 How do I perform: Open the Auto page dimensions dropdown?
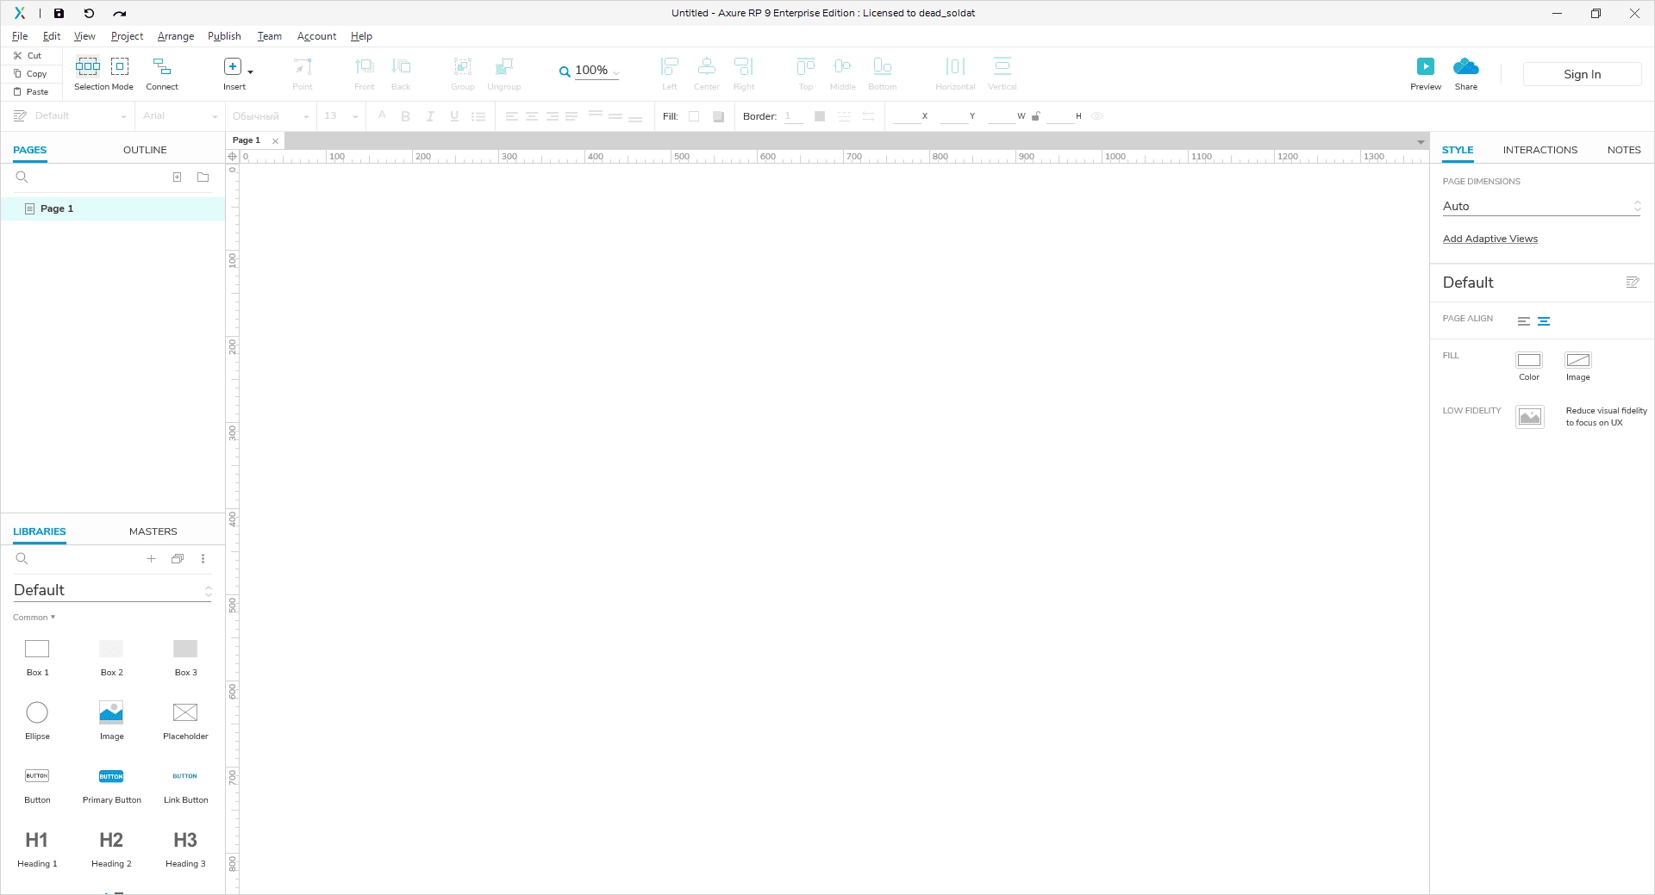[x=1541, y=206]
